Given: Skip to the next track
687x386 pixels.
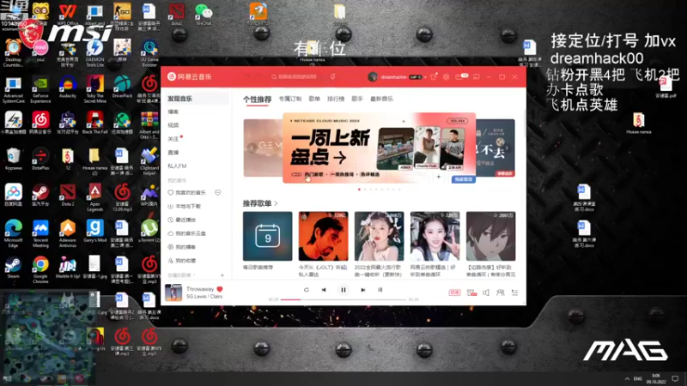Looking at the screenshot, I should pyautogui.click(x=362, y=290).
